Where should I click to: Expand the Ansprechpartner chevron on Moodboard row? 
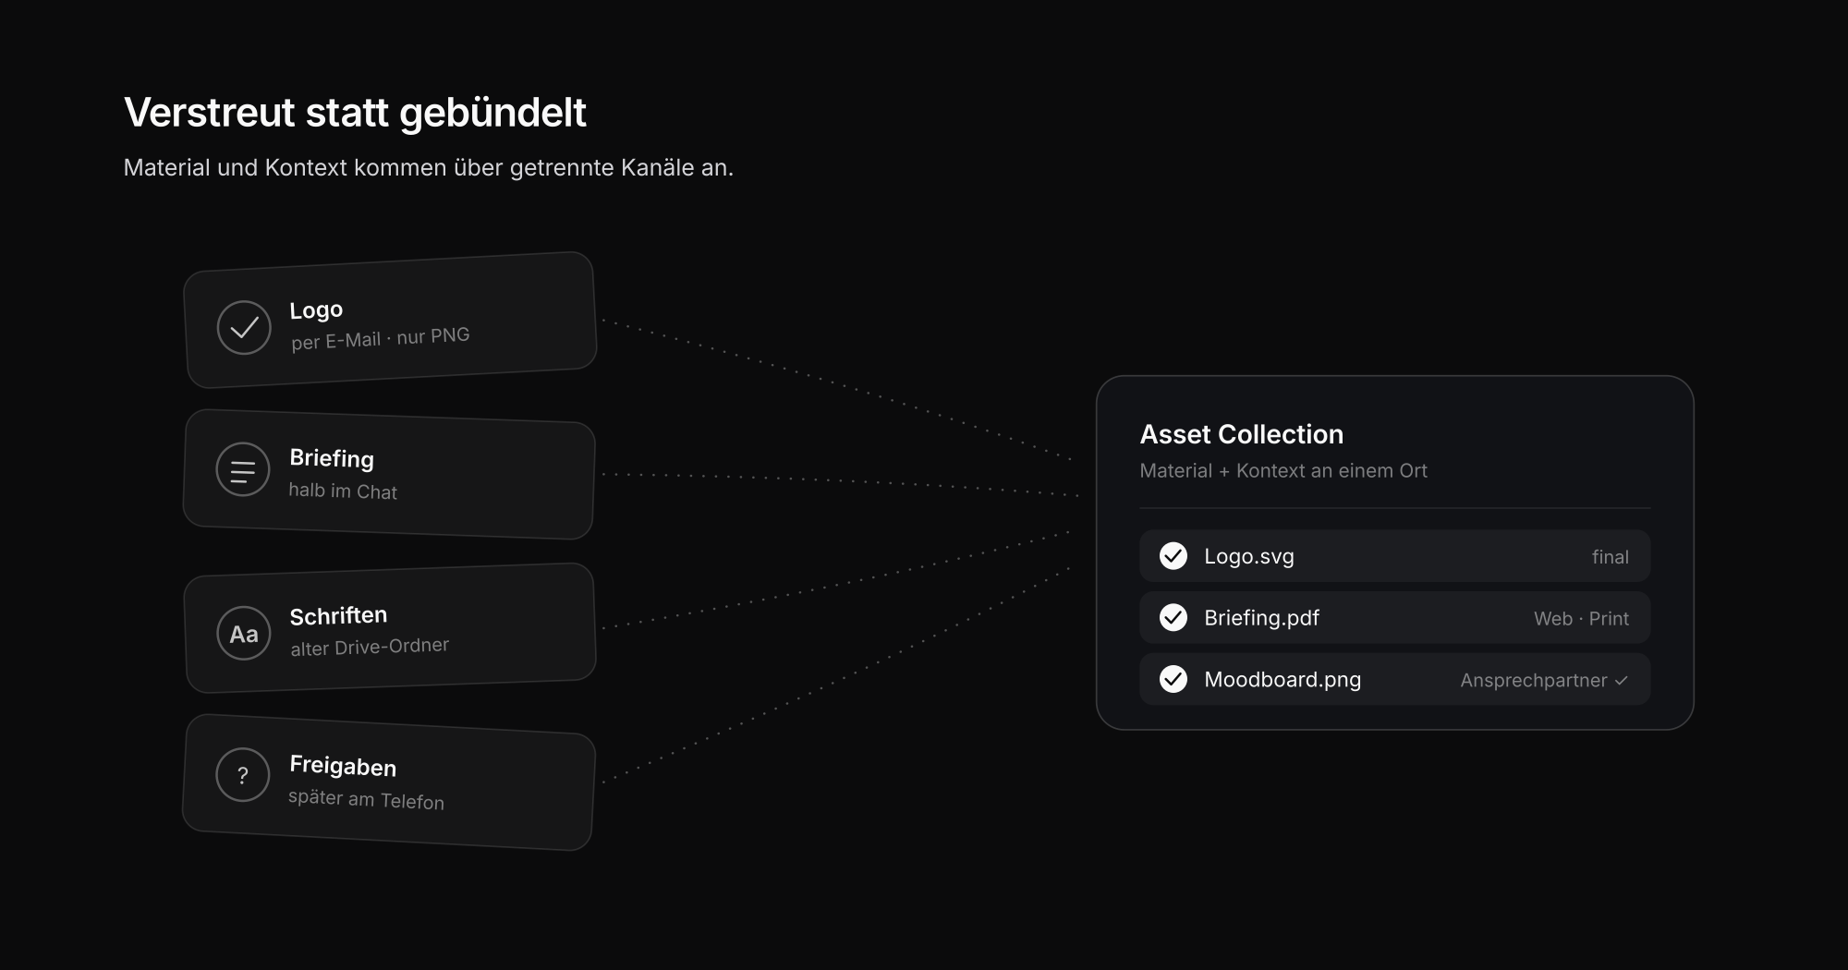coord(1621,681)
